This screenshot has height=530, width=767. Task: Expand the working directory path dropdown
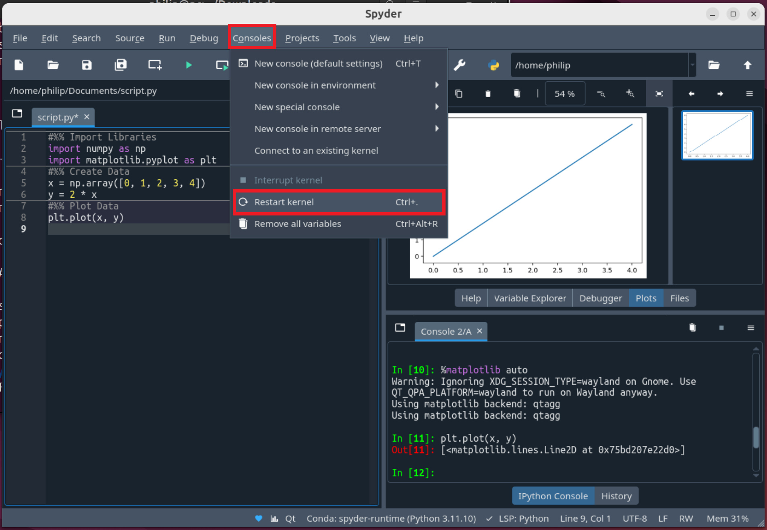tap(692, 65)
